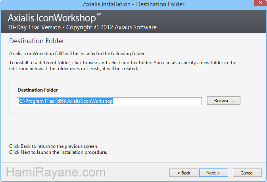Click the "Destination Folder" blue heading
Image resolution: width=267 pixels, height=182 pixels.
point(37,41)
